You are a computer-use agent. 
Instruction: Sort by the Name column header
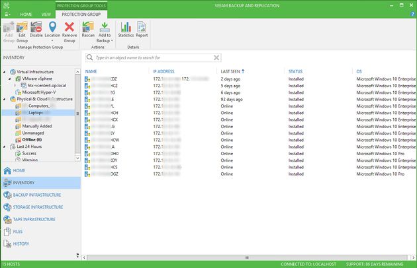[x=91, y=71]
